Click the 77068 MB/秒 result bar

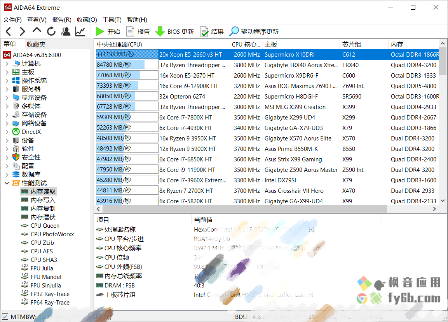point(127,75)
